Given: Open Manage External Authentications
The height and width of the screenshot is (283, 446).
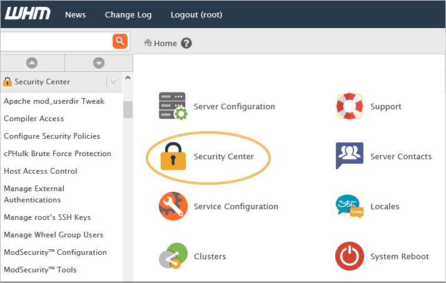Looking at the screenshot, I should point(34,194).
